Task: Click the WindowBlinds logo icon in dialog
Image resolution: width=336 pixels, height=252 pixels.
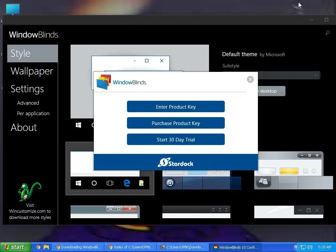Action: point(104,82)
